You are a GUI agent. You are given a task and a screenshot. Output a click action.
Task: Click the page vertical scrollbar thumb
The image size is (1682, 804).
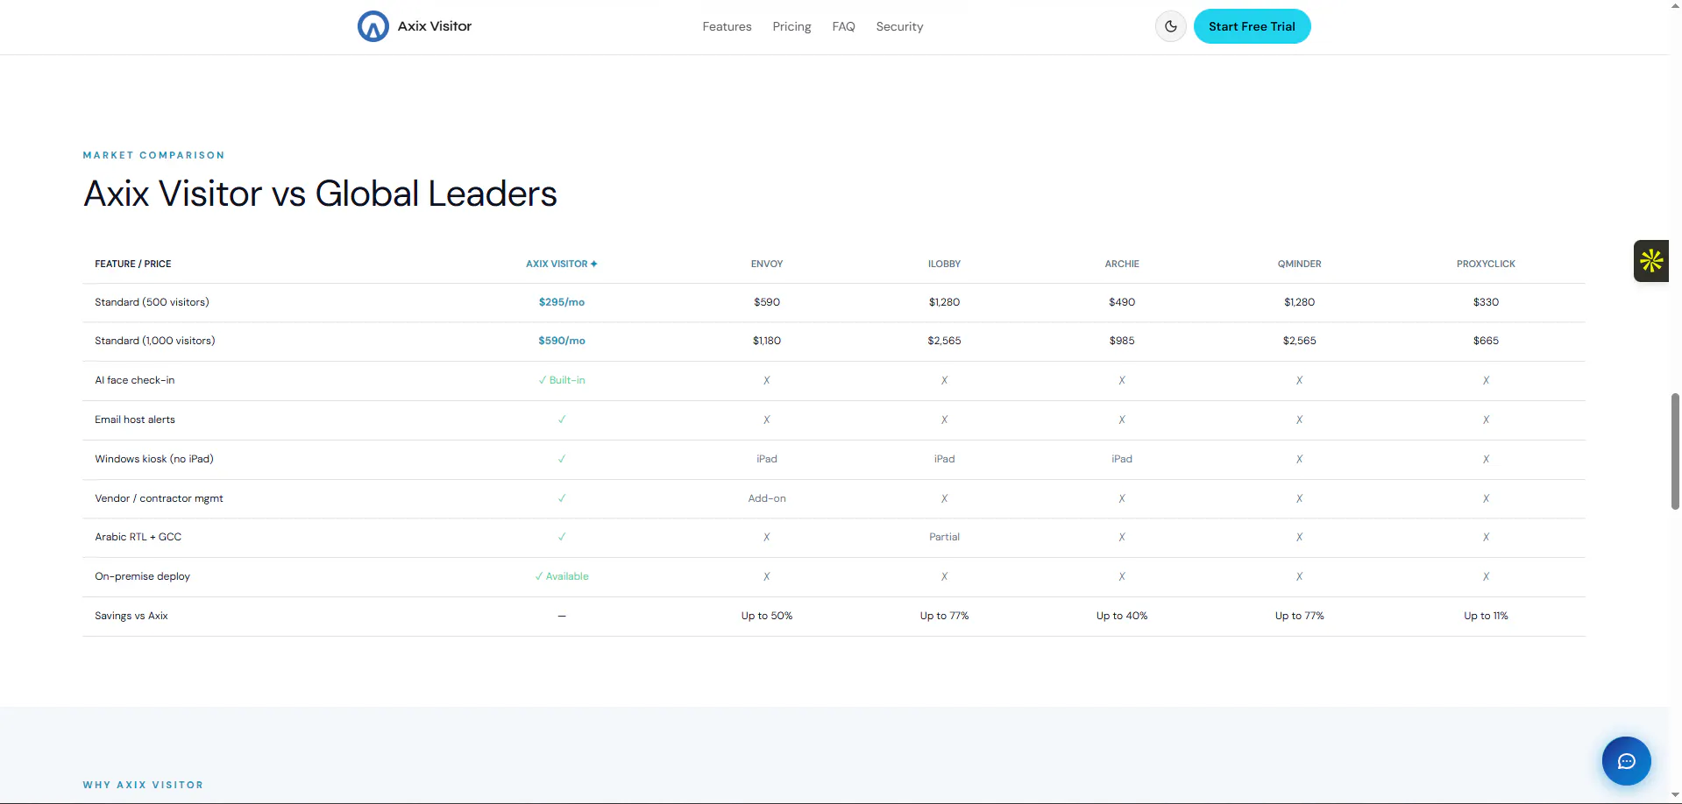coord(1675,451)
